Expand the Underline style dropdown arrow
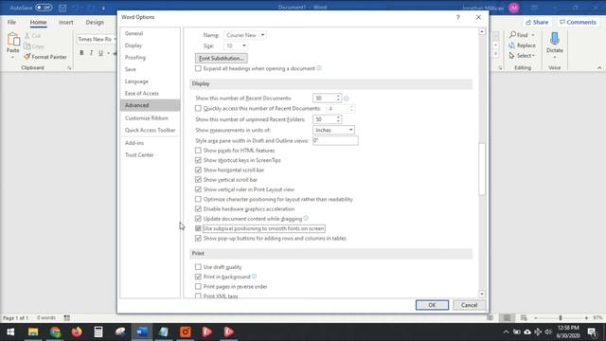This screenshot has width=606, height=341. pyautogui.click(x=108, y=53)
